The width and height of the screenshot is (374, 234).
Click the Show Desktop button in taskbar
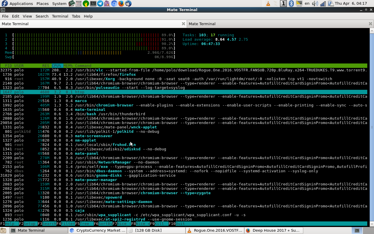(x=3, y=230)
